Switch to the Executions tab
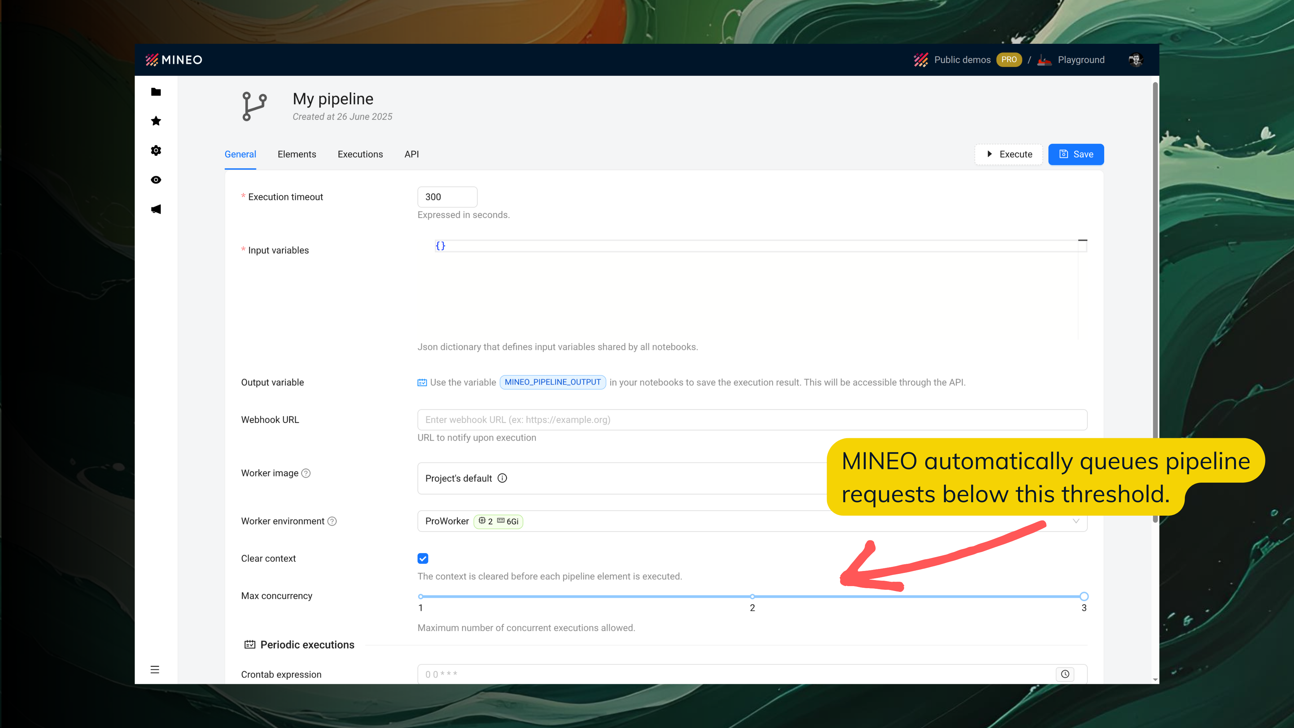1294x728 pixels. click(360, 154)
